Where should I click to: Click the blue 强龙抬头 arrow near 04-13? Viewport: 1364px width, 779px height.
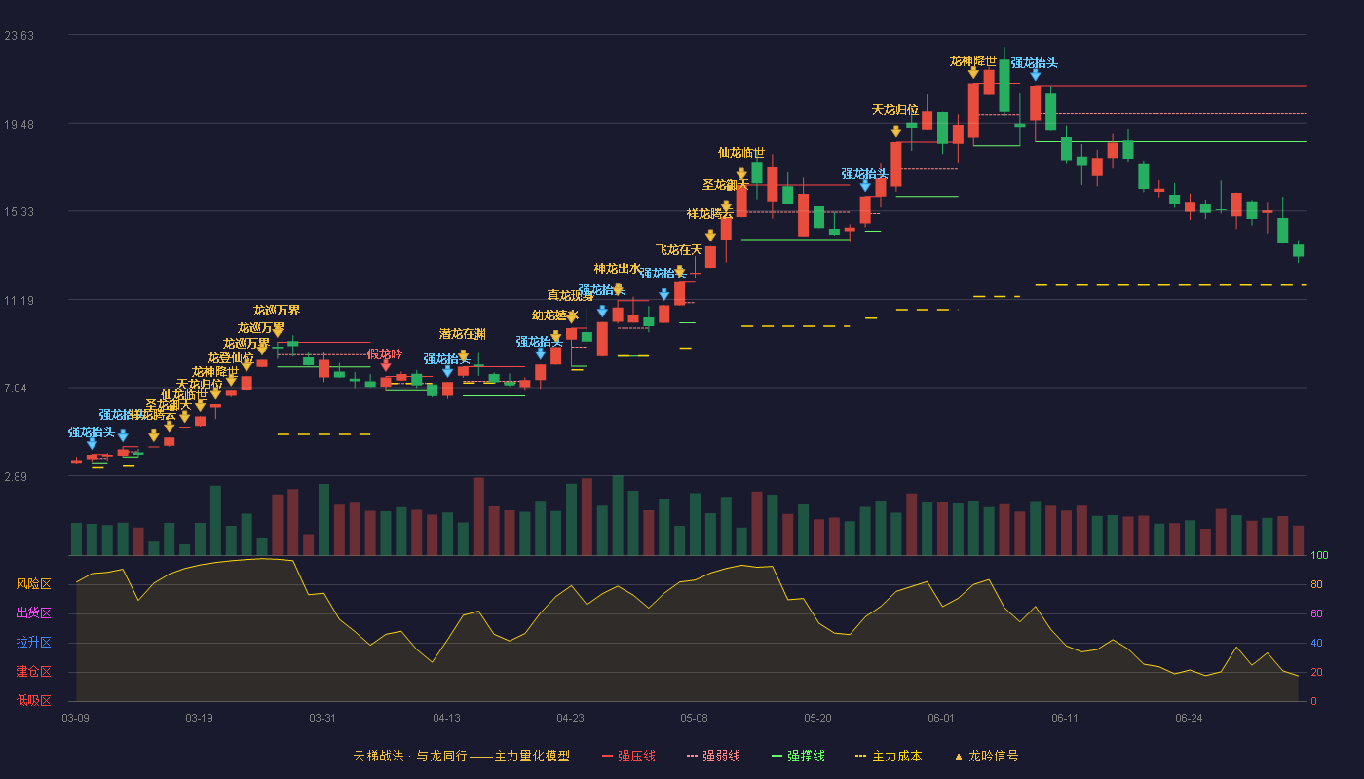click(448, 371)
